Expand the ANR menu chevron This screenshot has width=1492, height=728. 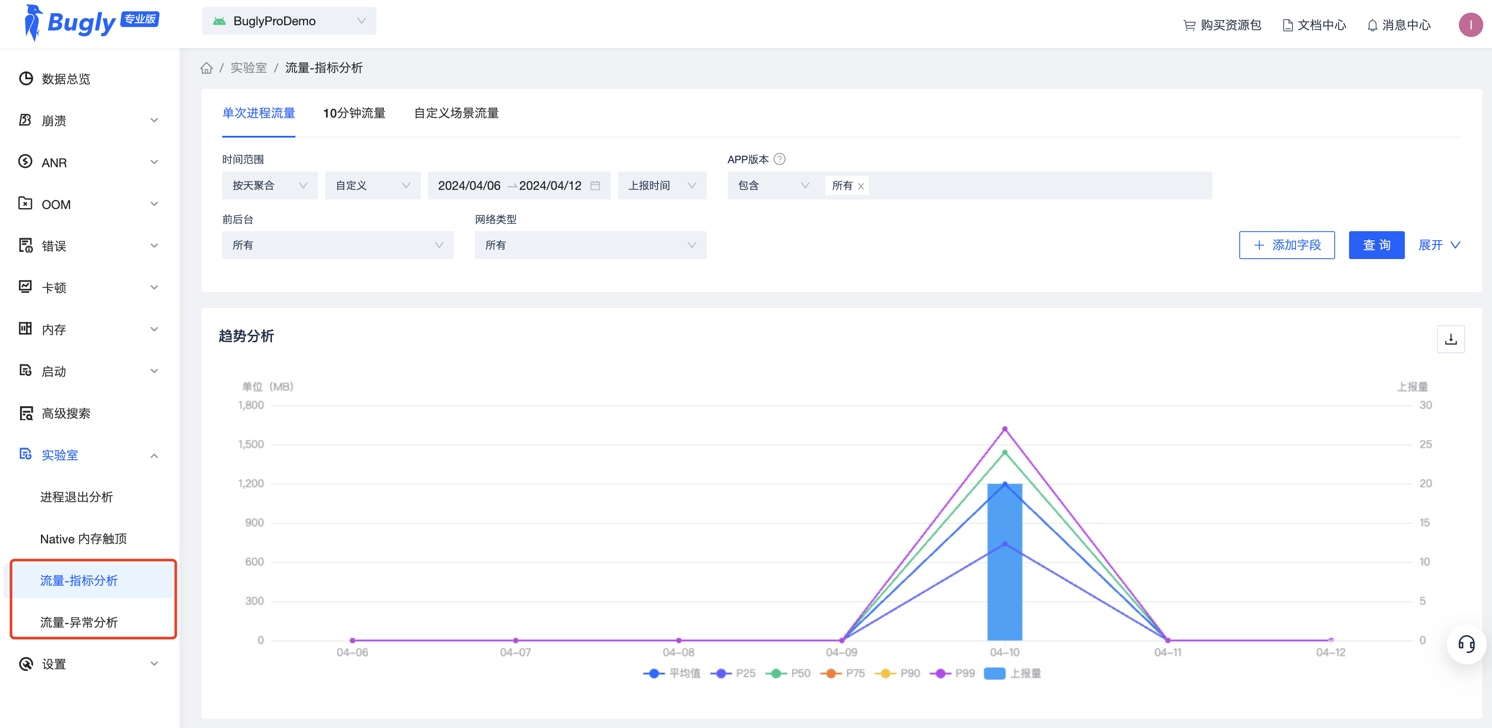[x=154, y=162]
